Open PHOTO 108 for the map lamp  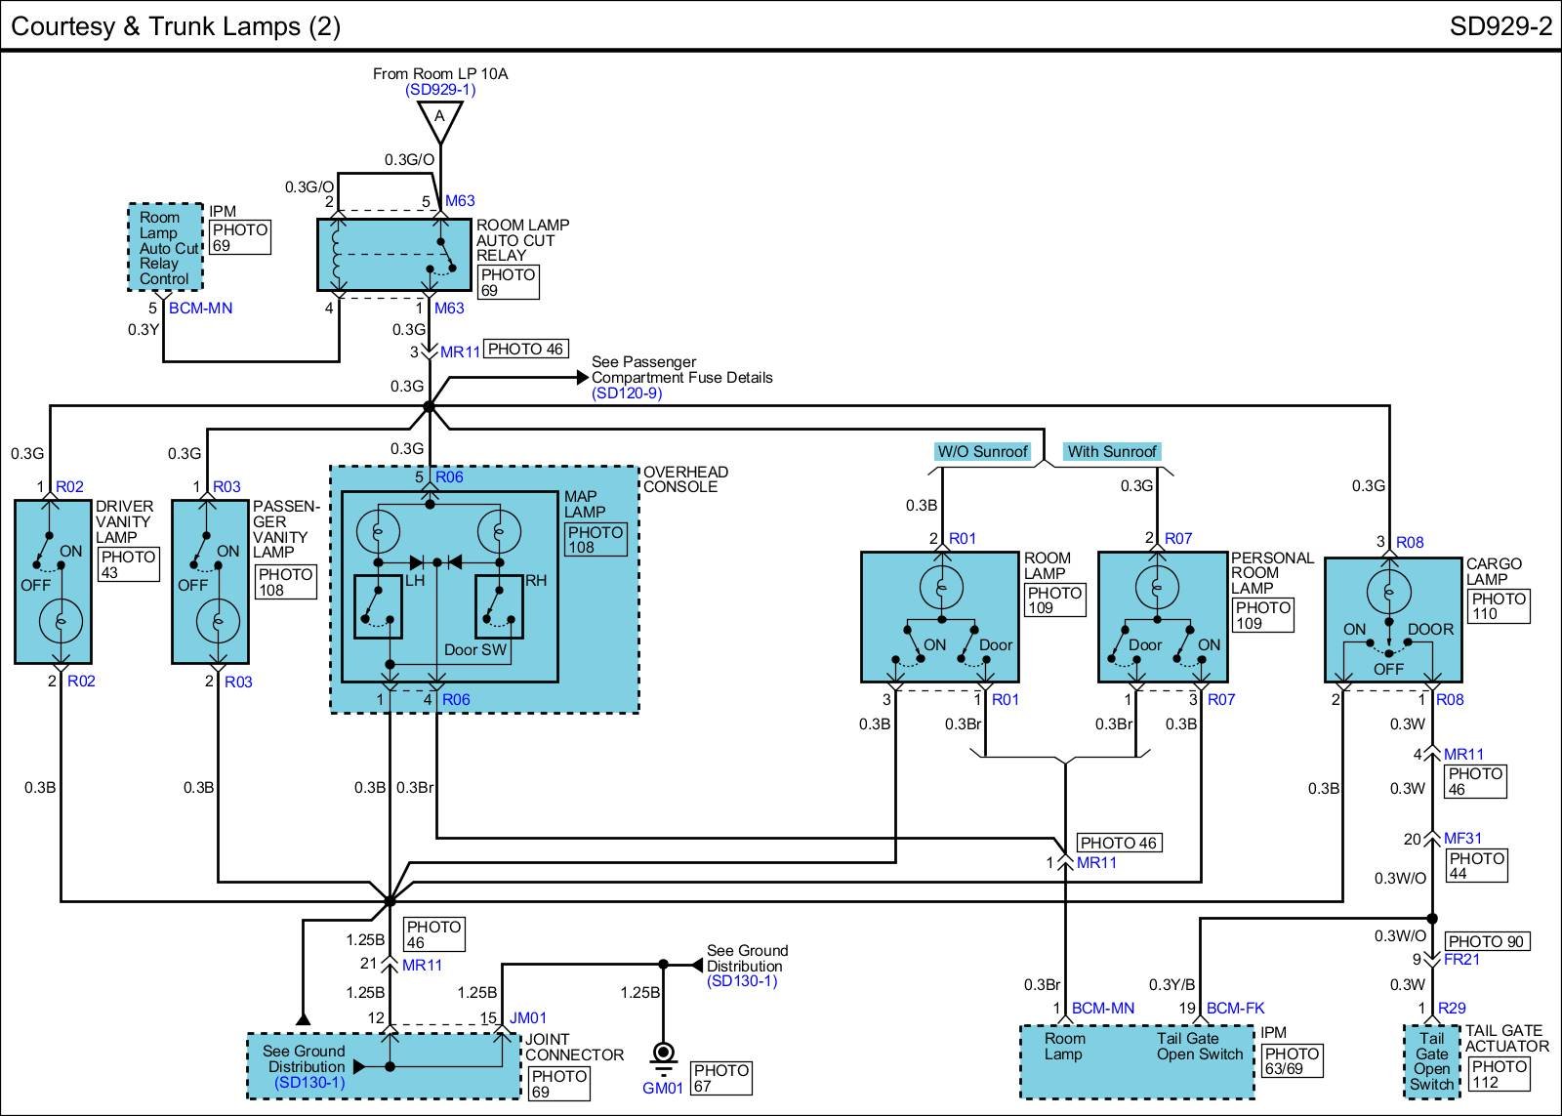coord(596,540)
